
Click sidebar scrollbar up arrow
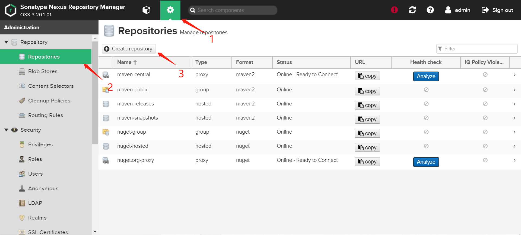point(95,38)
